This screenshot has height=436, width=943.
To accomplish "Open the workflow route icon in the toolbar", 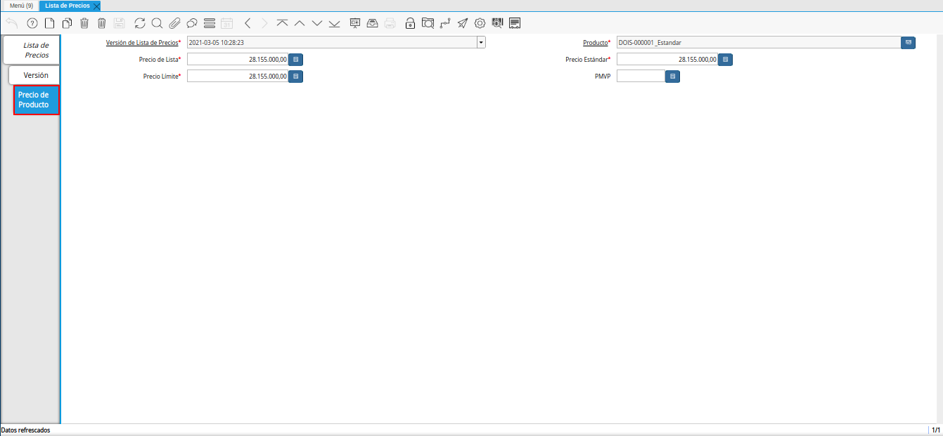I will pyautogui.click(x=444, y=23).
